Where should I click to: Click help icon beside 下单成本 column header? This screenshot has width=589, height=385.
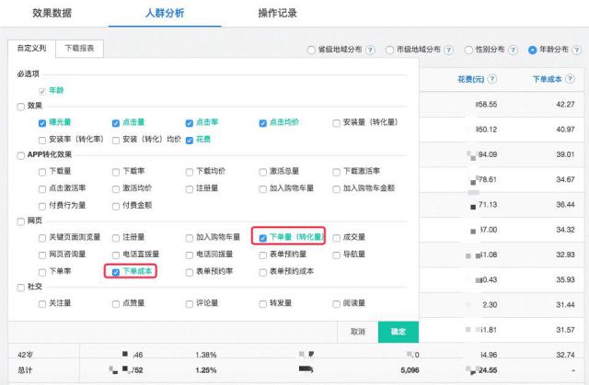click(571, 80)
